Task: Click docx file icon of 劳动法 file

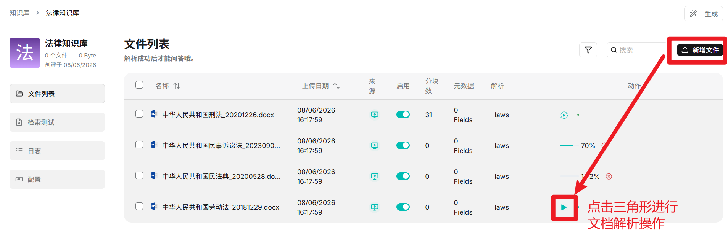Action: (x=154, y=206)
